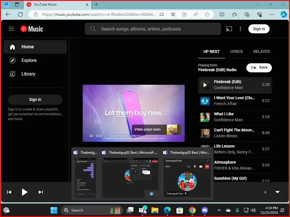Open File Explorer from the taskbar
290x217 pixels.
coord(155,210)
